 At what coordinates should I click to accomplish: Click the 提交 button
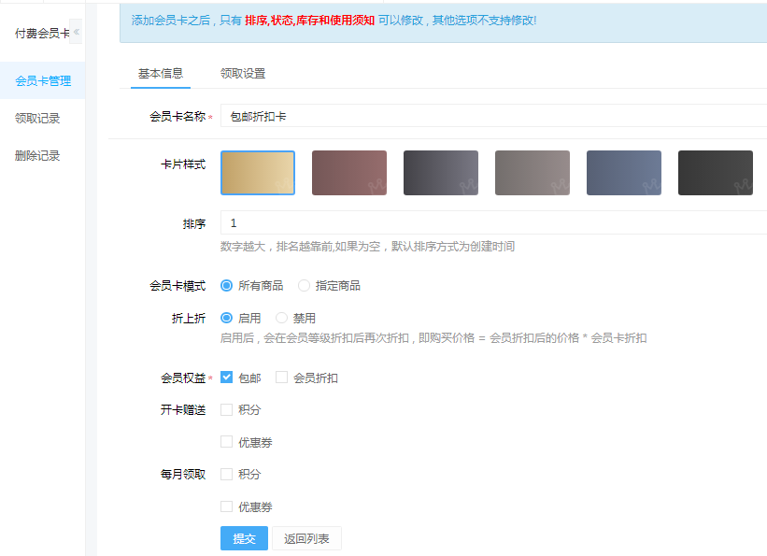click(x=244, y=538)
